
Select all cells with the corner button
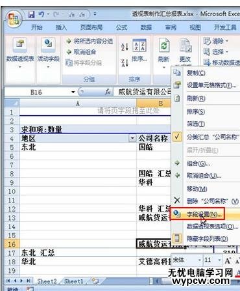12,104
